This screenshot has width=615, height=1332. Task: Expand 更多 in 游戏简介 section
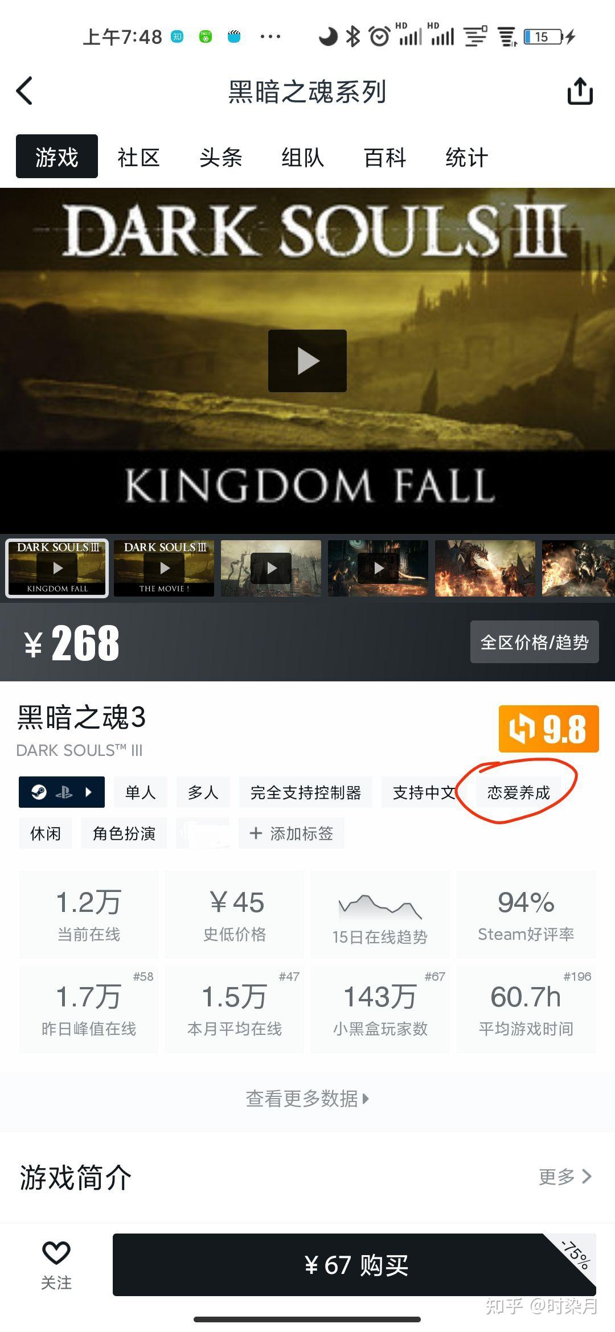[565, 1177]
